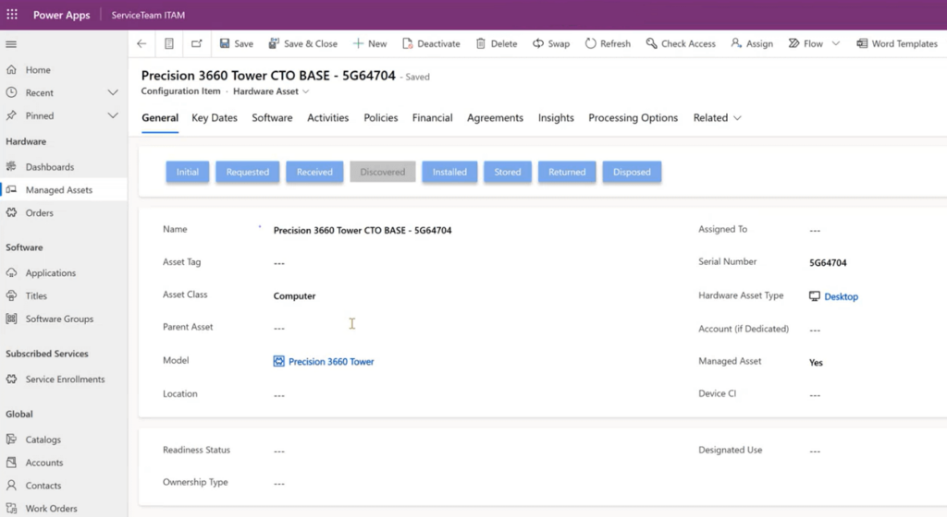Open Service Enrollments in the sidebar
The height and width of the screenshot is (517, 947).
(64, 379)
